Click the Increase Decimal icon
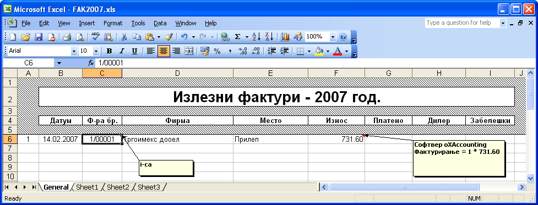Viewport: 538px width, 205px height. pos(243,51)
